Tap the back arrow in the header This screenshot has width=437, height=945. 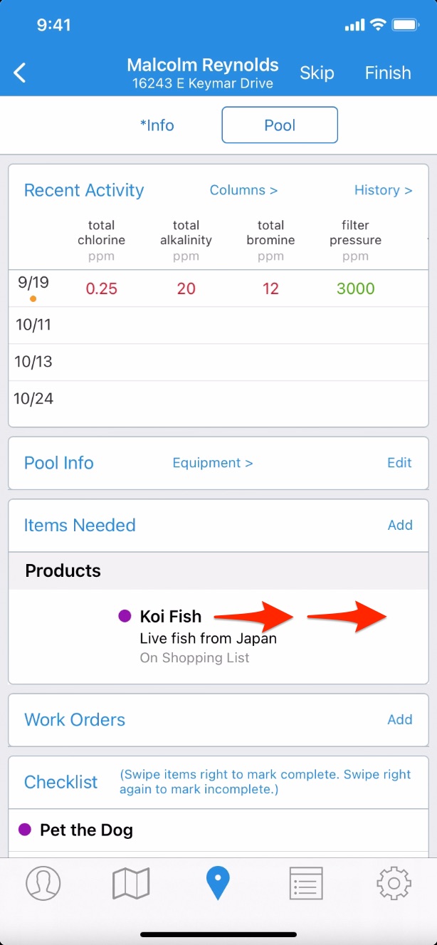tap(20, 73)
